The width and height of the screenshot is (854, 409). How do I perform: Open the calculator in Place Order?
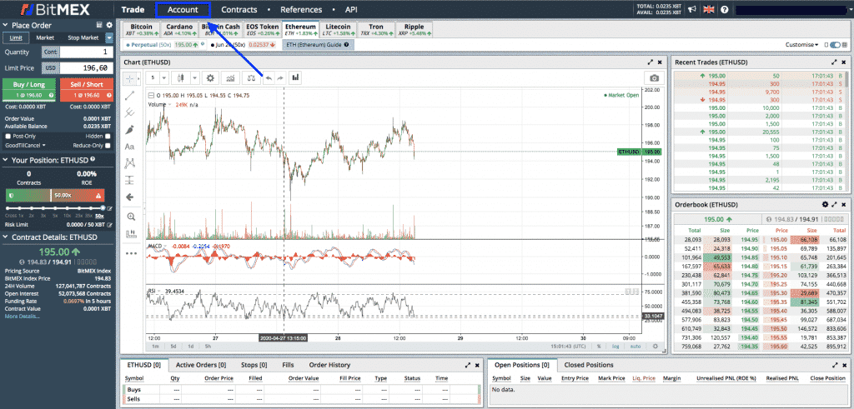(x=99, y=25)
